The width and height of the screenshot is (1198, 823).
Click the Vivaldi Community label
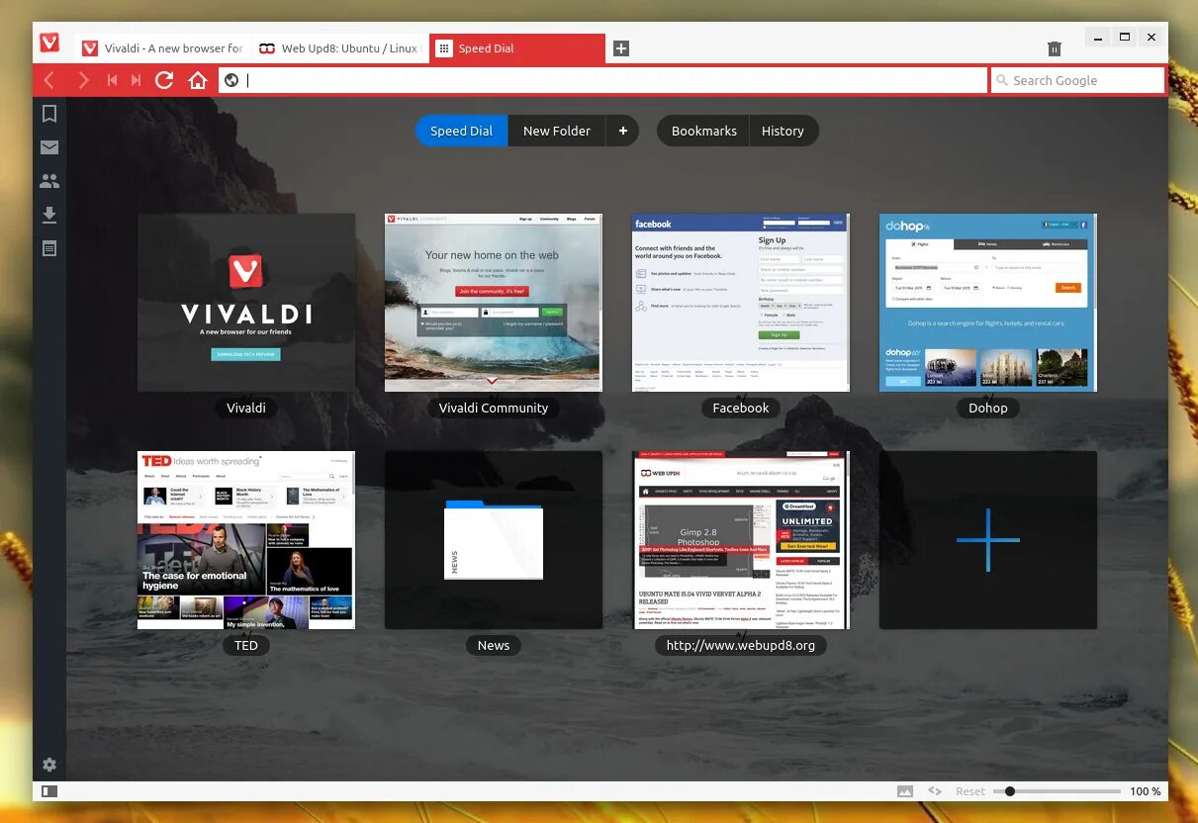click(x=494, y=408)
